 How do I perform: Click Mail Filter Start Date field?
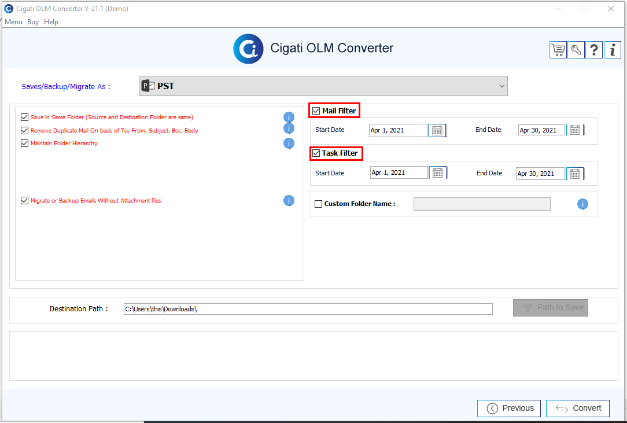click(398, 130)
